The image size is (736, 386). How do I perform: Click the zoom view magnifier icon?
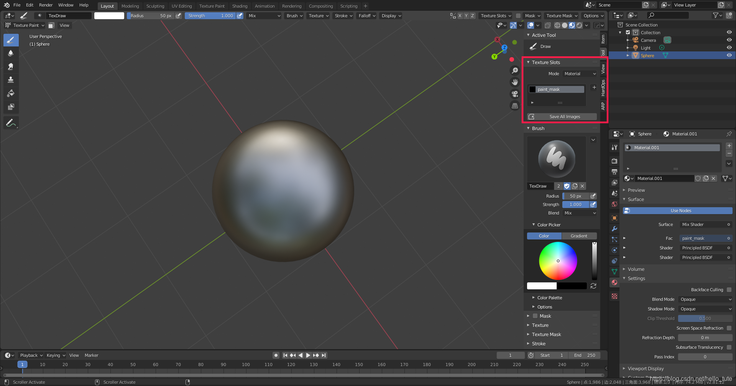[515, 71]
